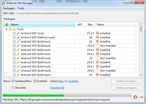Click Installed status icon for rev 24.0.3

click(x=98, y=62)
